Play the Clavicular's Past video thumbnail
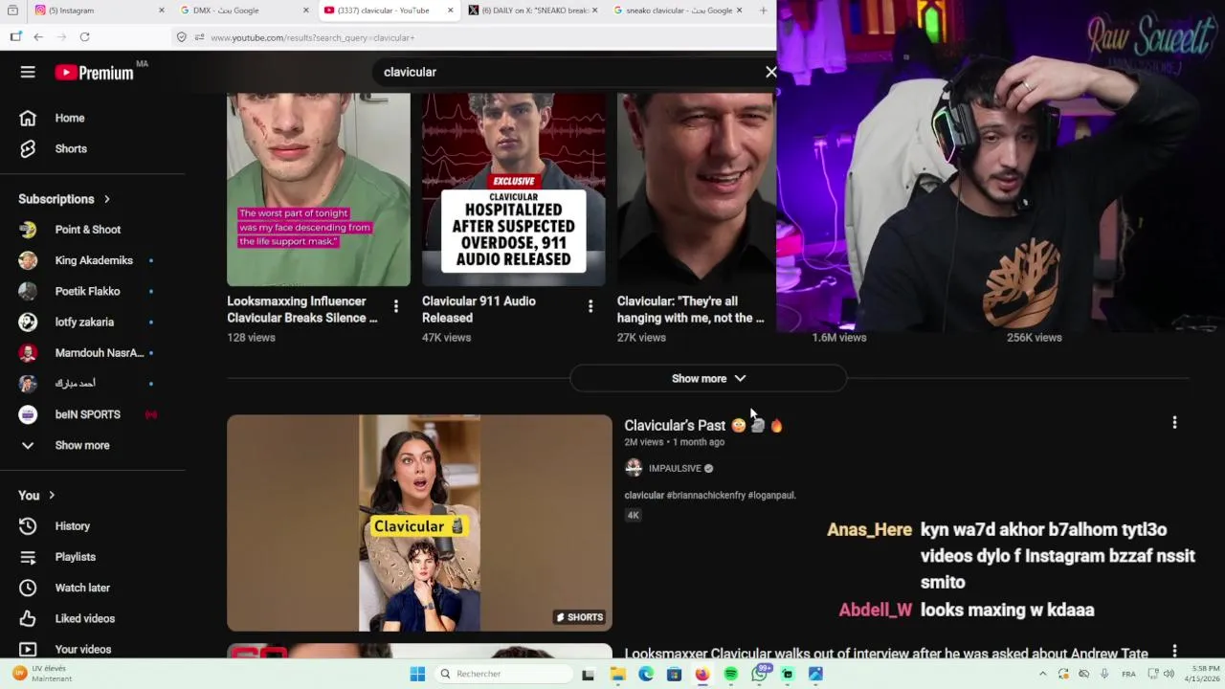1225x689 pixels. (419, 522)
